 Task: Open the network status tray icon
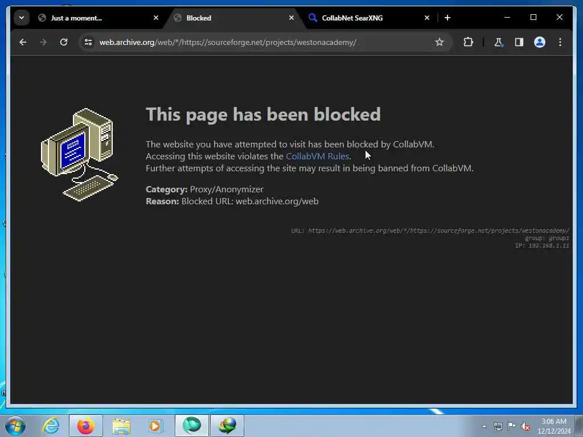point(498,427)
